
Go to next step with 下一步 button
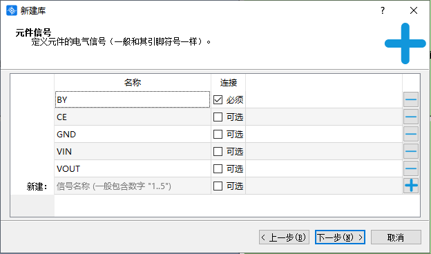click(340, 237)
